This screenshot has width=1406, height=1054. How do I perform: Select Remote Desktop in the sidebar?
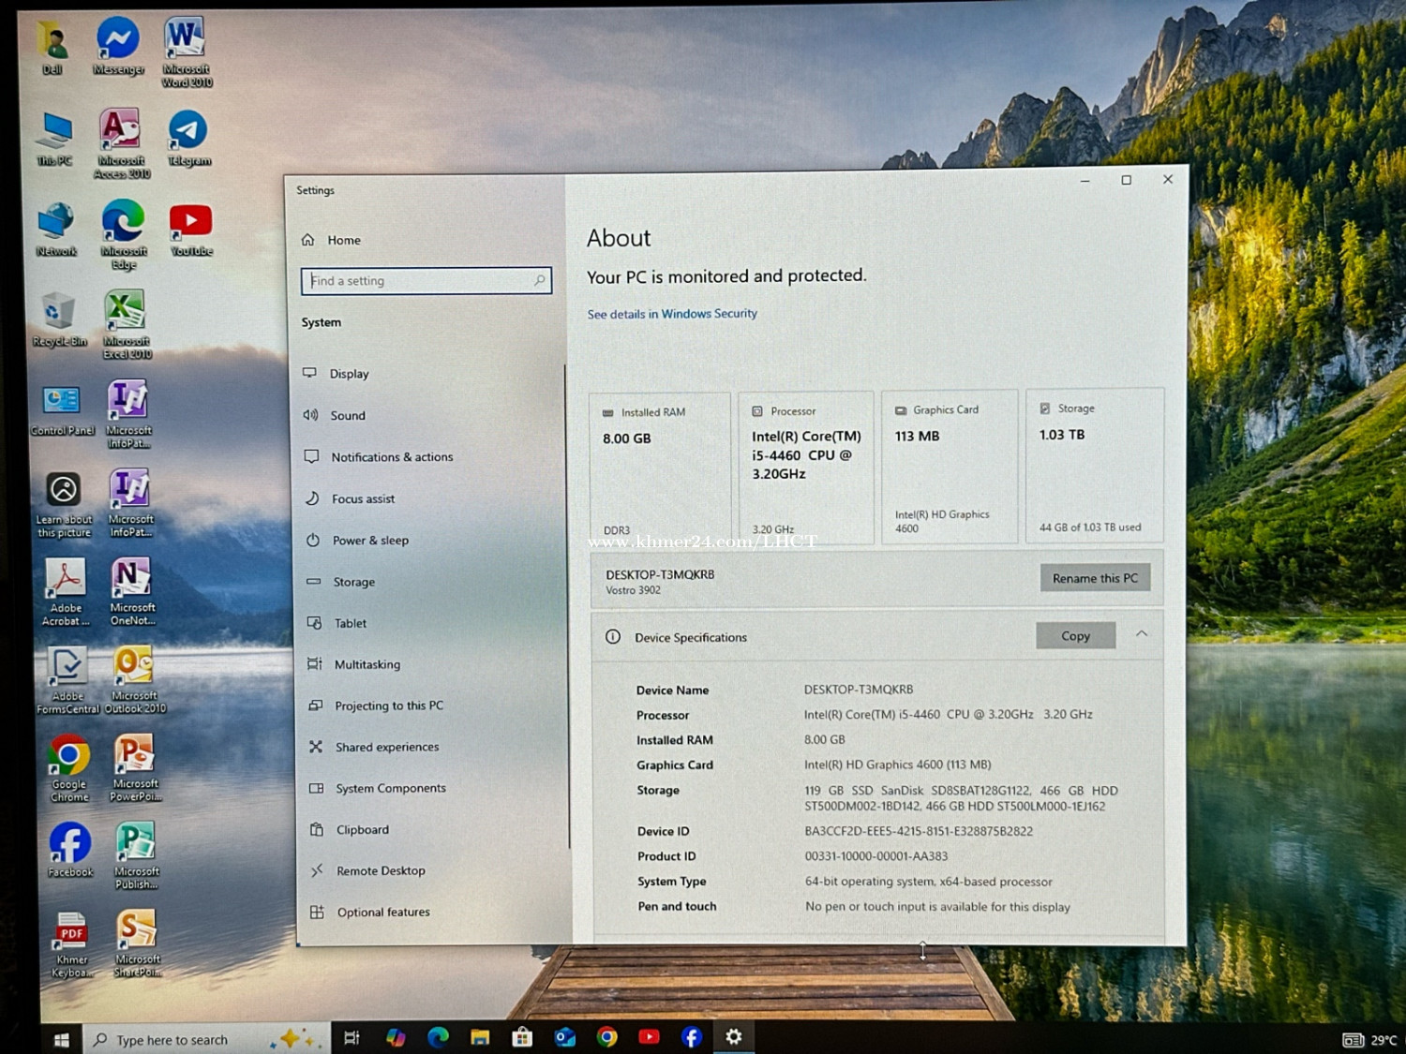tap(380, 871)
